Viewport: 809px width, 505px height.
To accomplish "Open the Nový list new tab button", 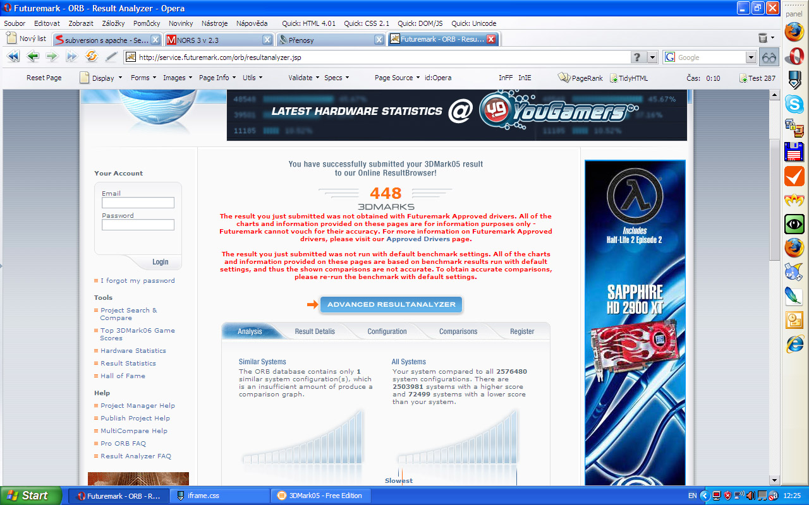I will [x=27, y=39].
